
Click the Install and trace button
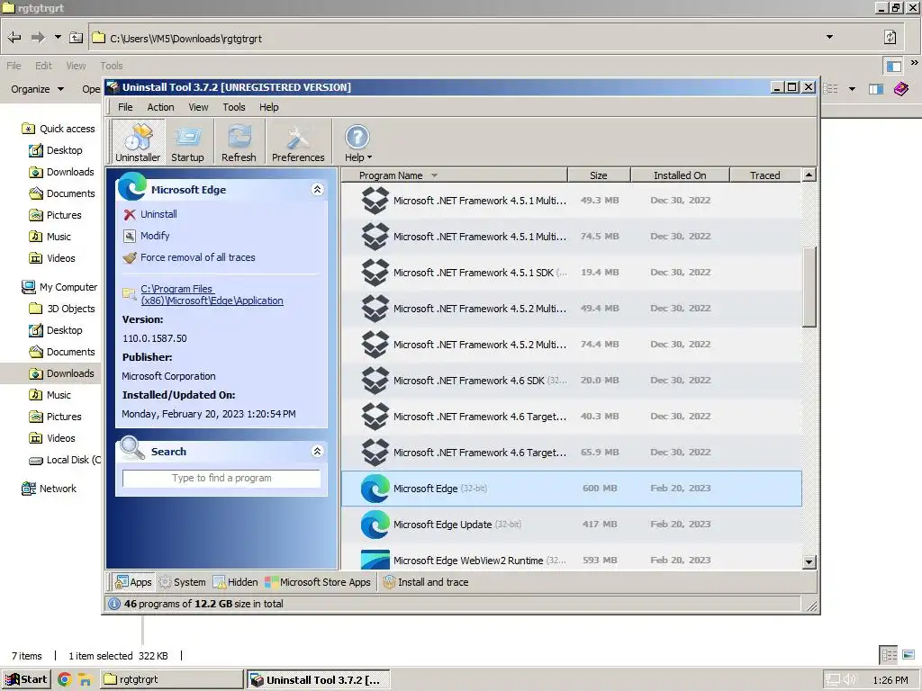[426, 582]
